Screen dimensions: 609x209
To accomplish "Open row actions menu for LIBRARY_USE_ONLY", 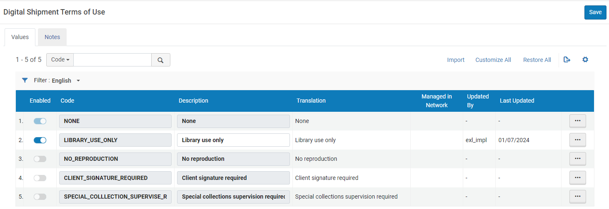I will click(x=577, y=140).
